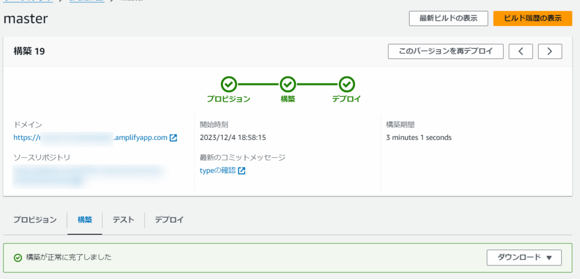This screenshot has width=580, height=279.
Task: Click the green success icon in banner
Action: [18, 257]
